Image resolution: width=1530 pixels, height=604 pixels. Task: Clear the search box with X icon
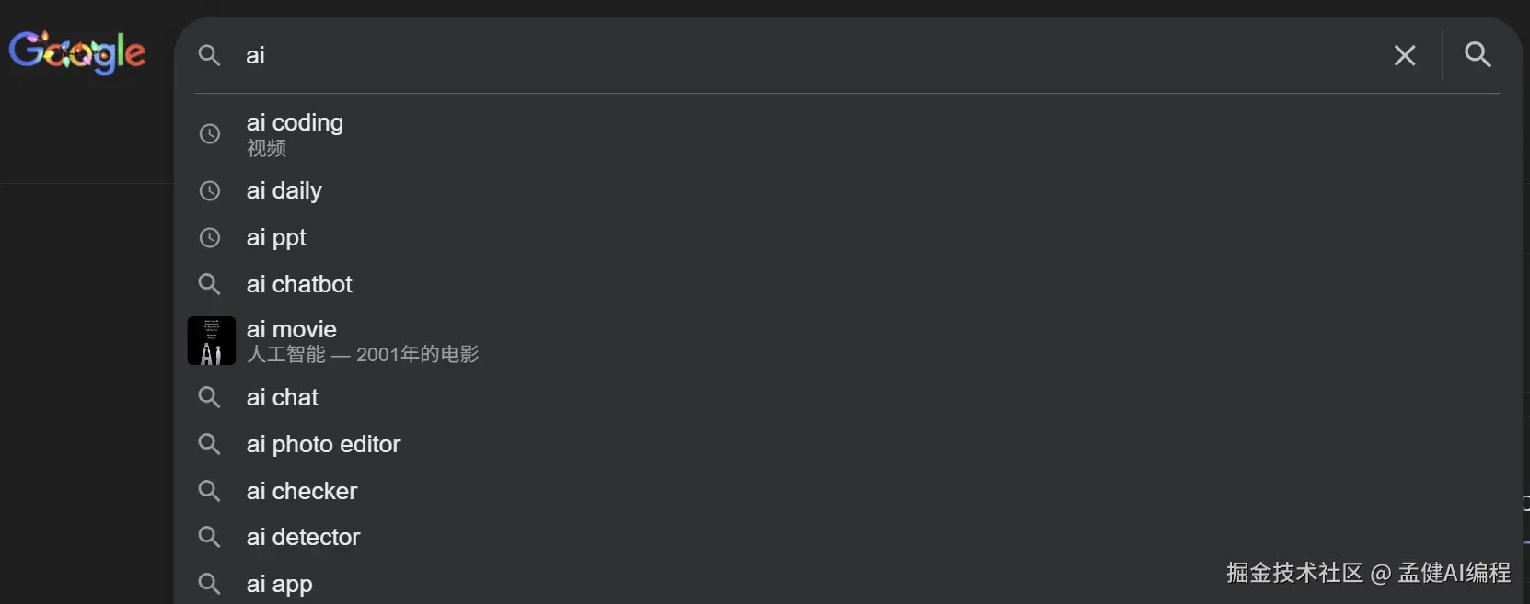tap(1405, 55)
